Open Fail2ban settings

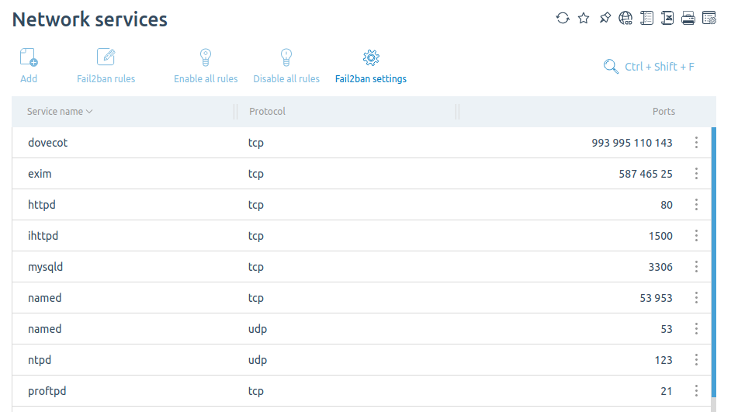[x=371, y=66]
